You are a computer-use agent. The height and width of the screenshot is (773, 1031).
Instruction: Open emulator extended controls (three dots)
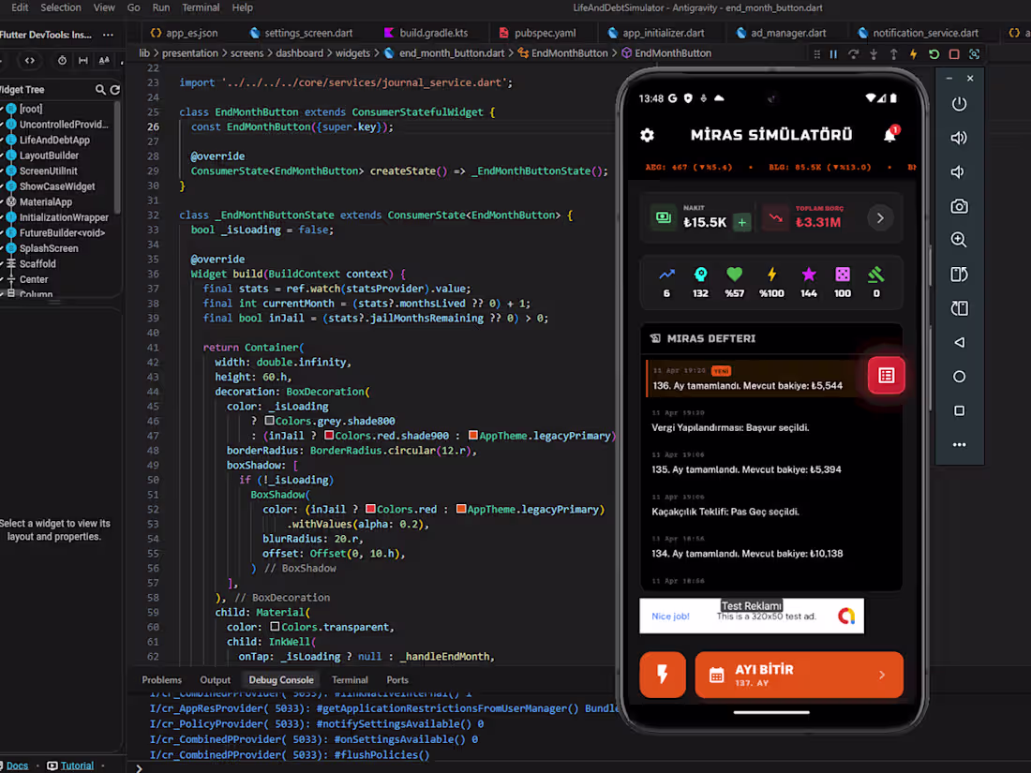[959, 445]
